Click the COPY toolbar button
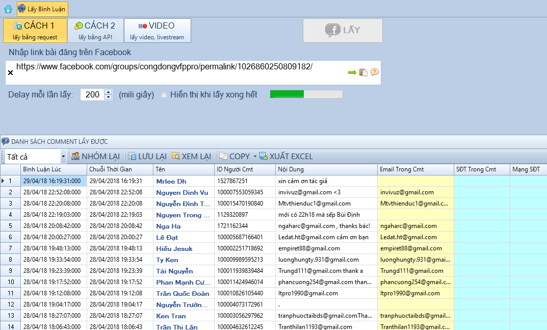This screenshot has height=330, width=547. pyautogui.click(x=235, y=157)
